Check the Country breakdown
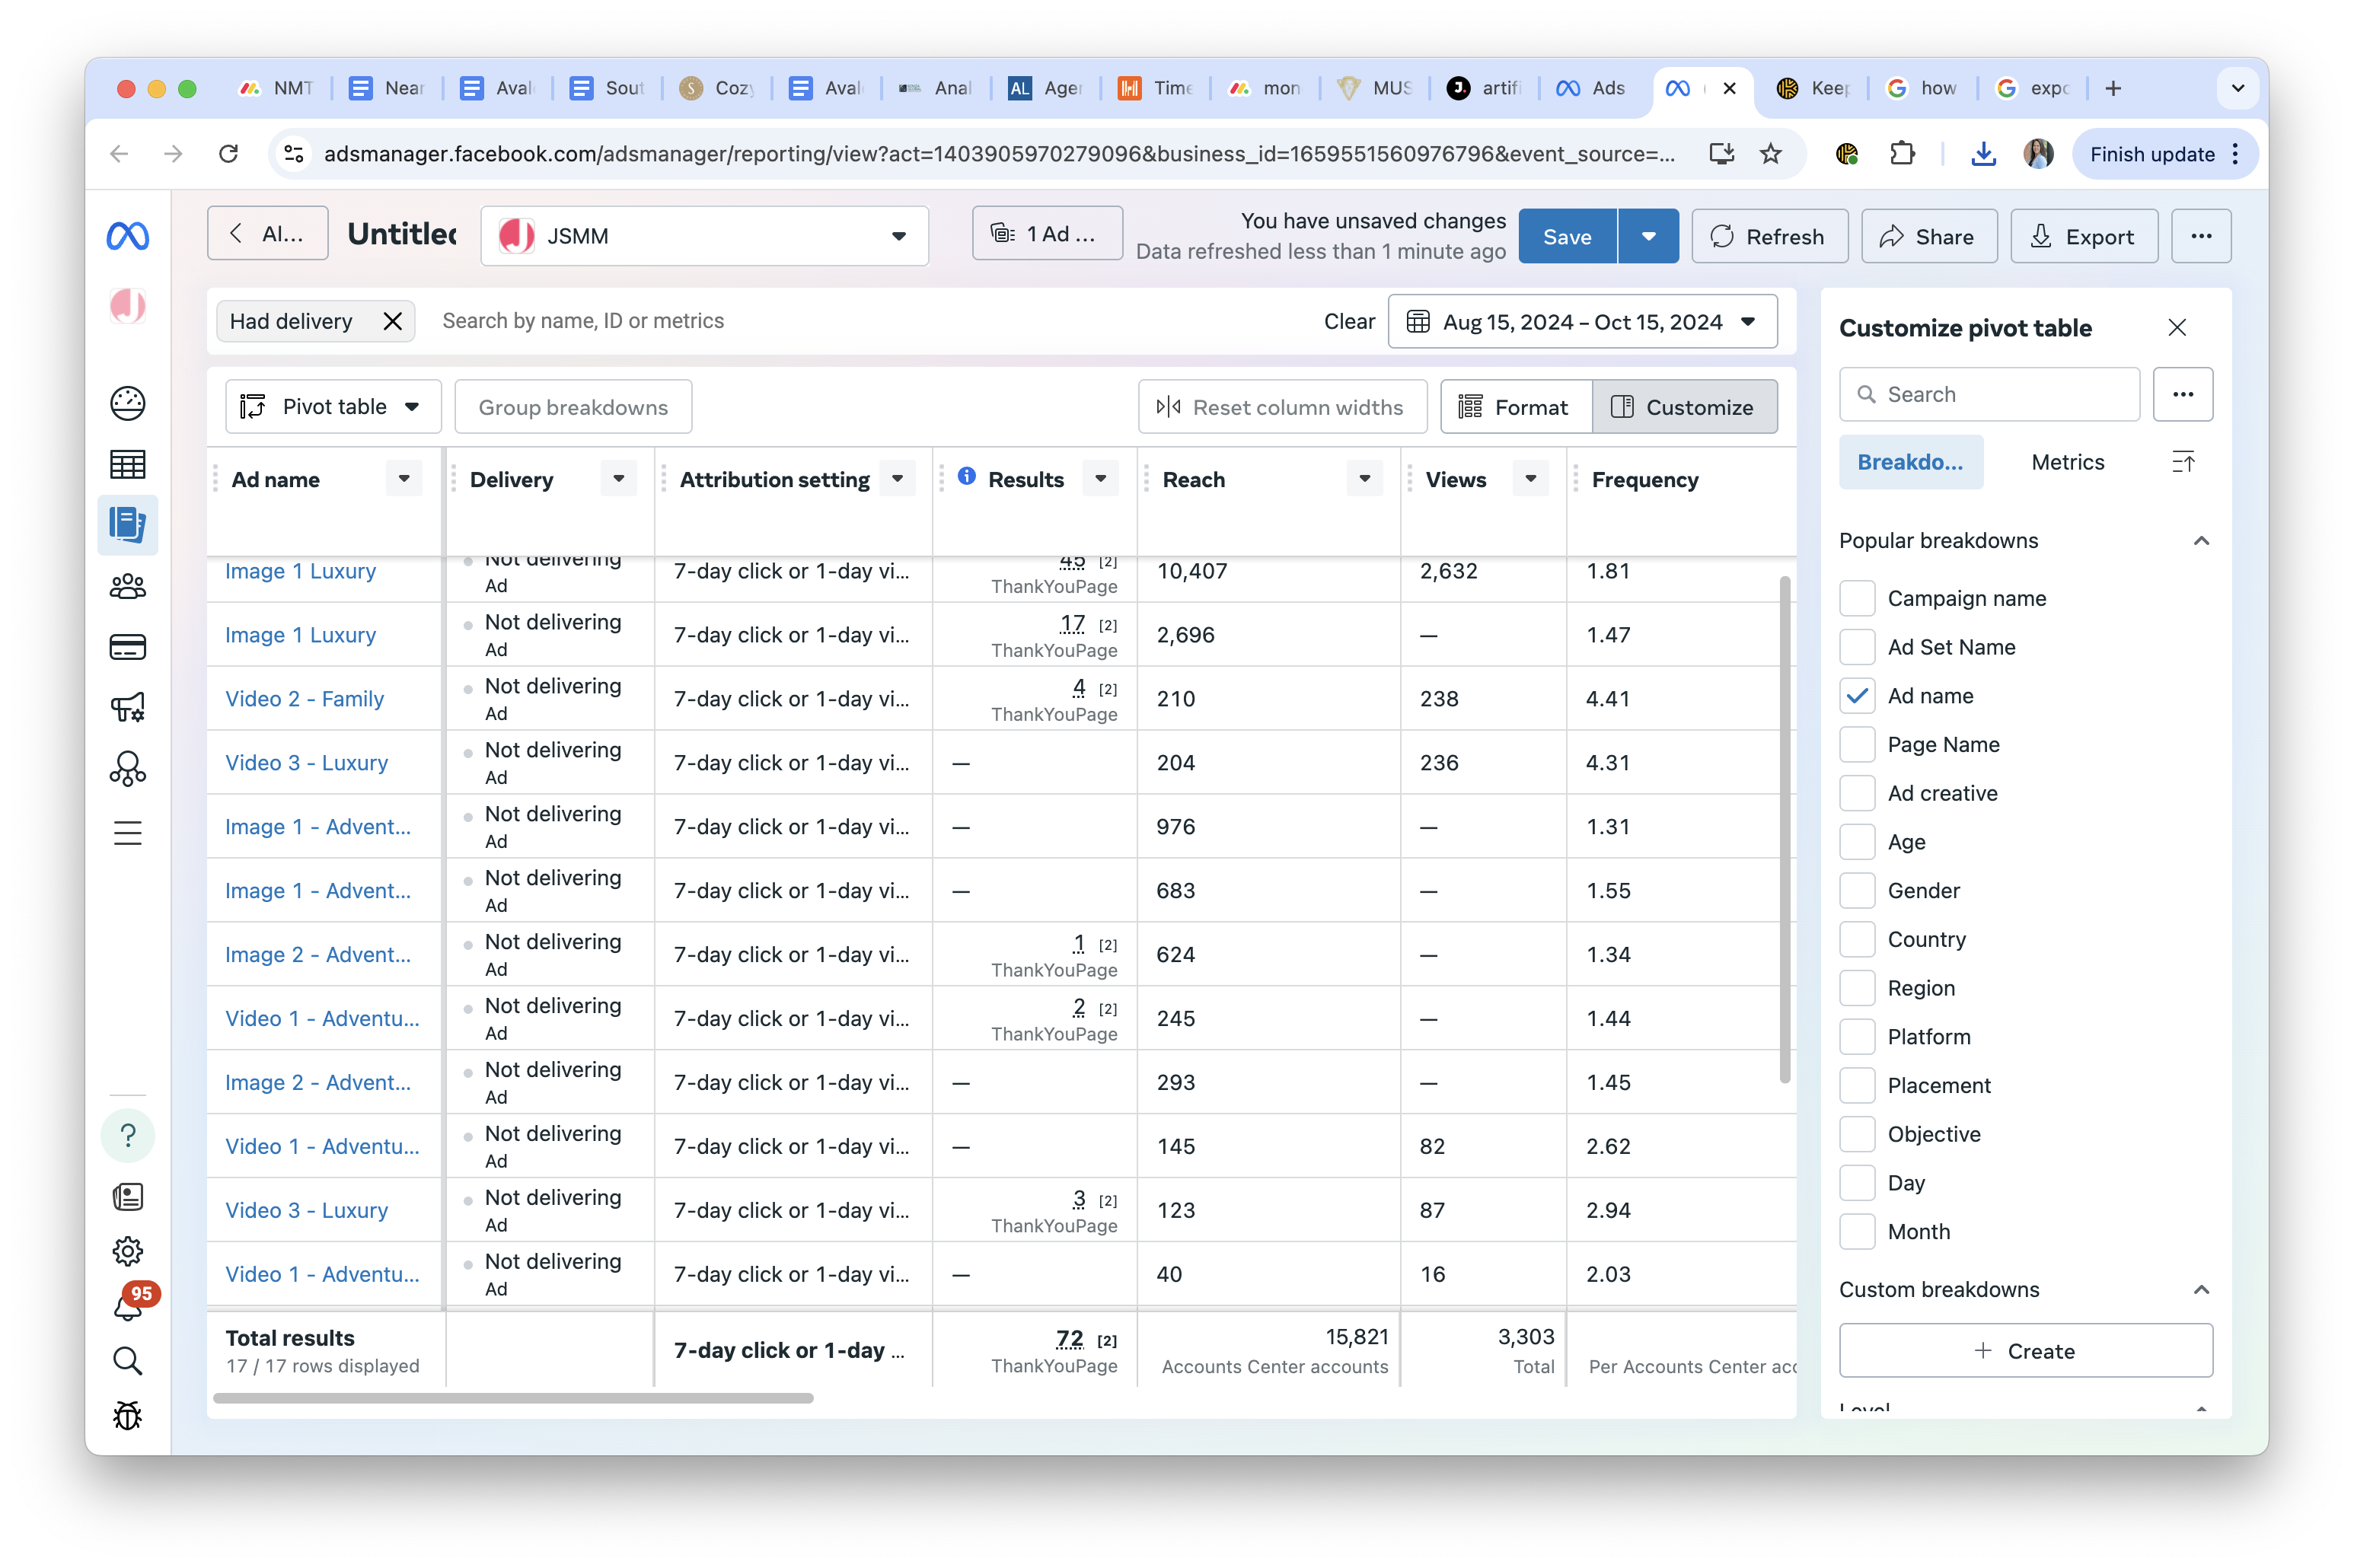The height and width of the screenshot is (1568, 2354). click(1857, 939)
